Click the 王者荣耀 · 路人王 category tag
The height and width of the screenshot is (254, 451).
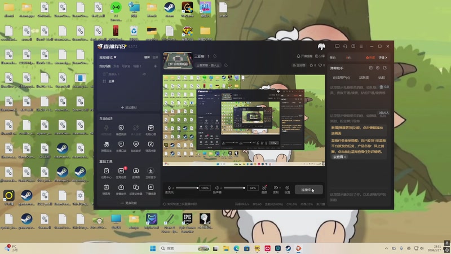point(208,65)
